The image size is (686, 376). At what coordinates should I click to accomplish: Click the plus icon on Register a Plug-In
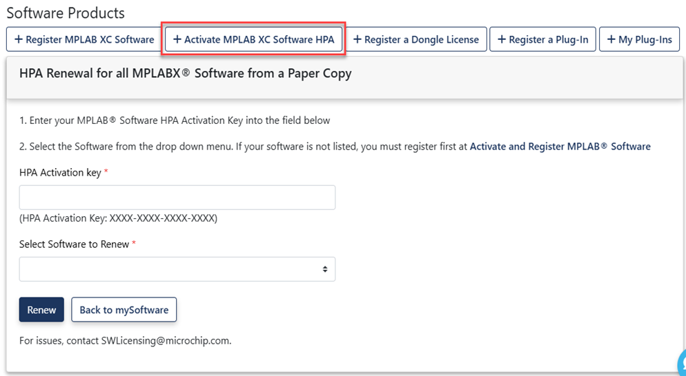(x=502, y=40)
